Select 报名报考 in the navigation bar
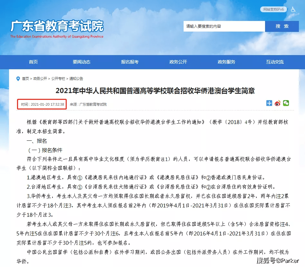 tap(130, 62)
